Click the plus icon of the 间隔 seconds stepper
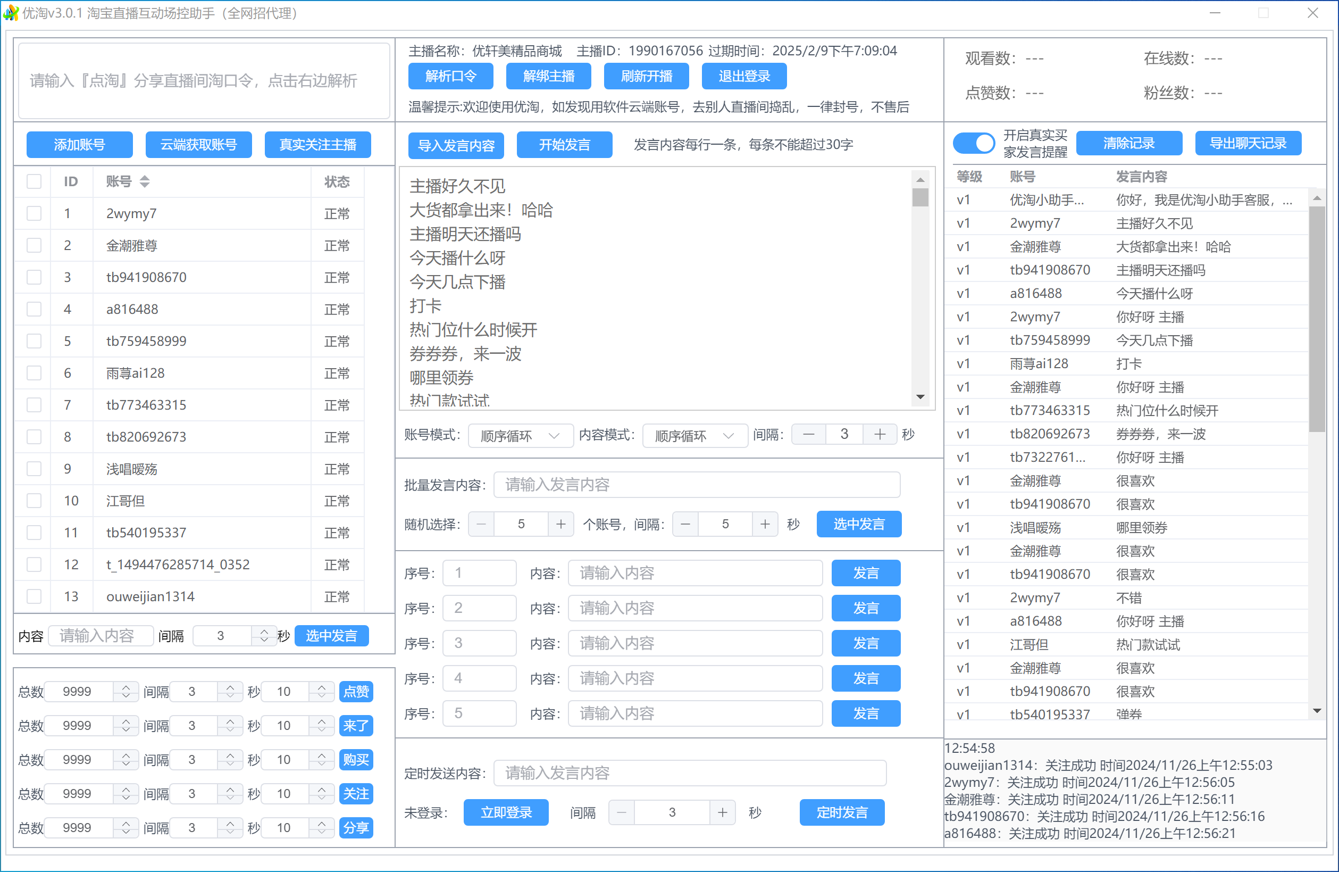The width and height of the screenshot is (1339, 872). pyautogui.click(x=880, y=434)
